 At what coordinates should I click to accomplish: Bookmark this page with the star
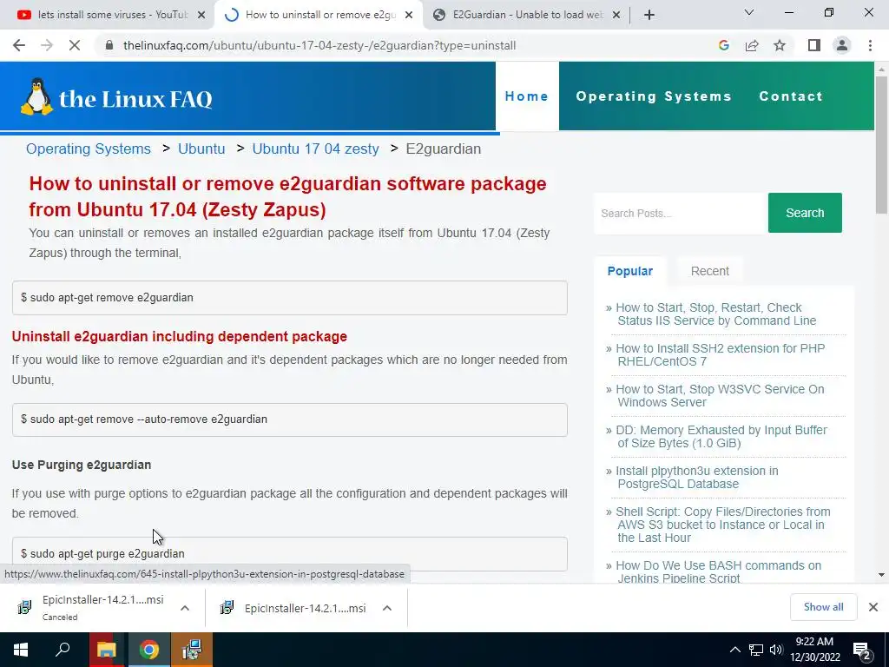780,45
